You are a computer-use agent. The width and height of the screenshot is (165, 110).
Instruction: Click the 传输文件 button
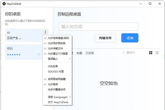(x=105, y=38)
